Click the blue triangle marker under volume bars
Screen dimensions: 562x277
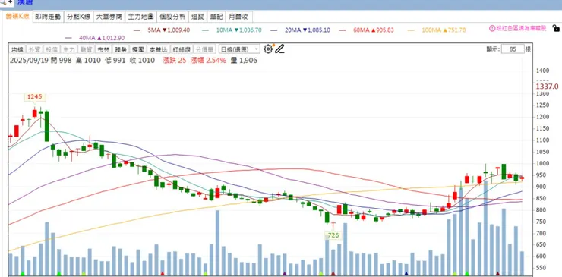pos(406,273)
